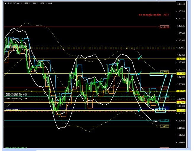
Task: Select the lower cyan rectangle at the 1.11283 line
Action: (x=161, y=111)
